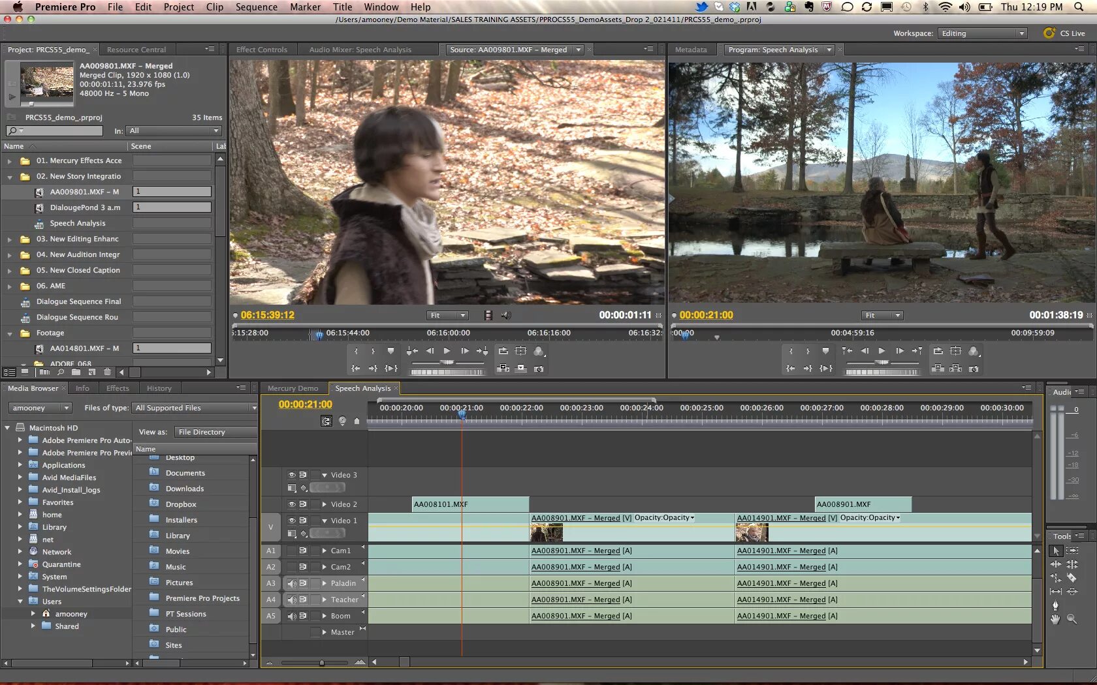Hide the Video 2 track output
1097x685 pixels.
point(292,504)
